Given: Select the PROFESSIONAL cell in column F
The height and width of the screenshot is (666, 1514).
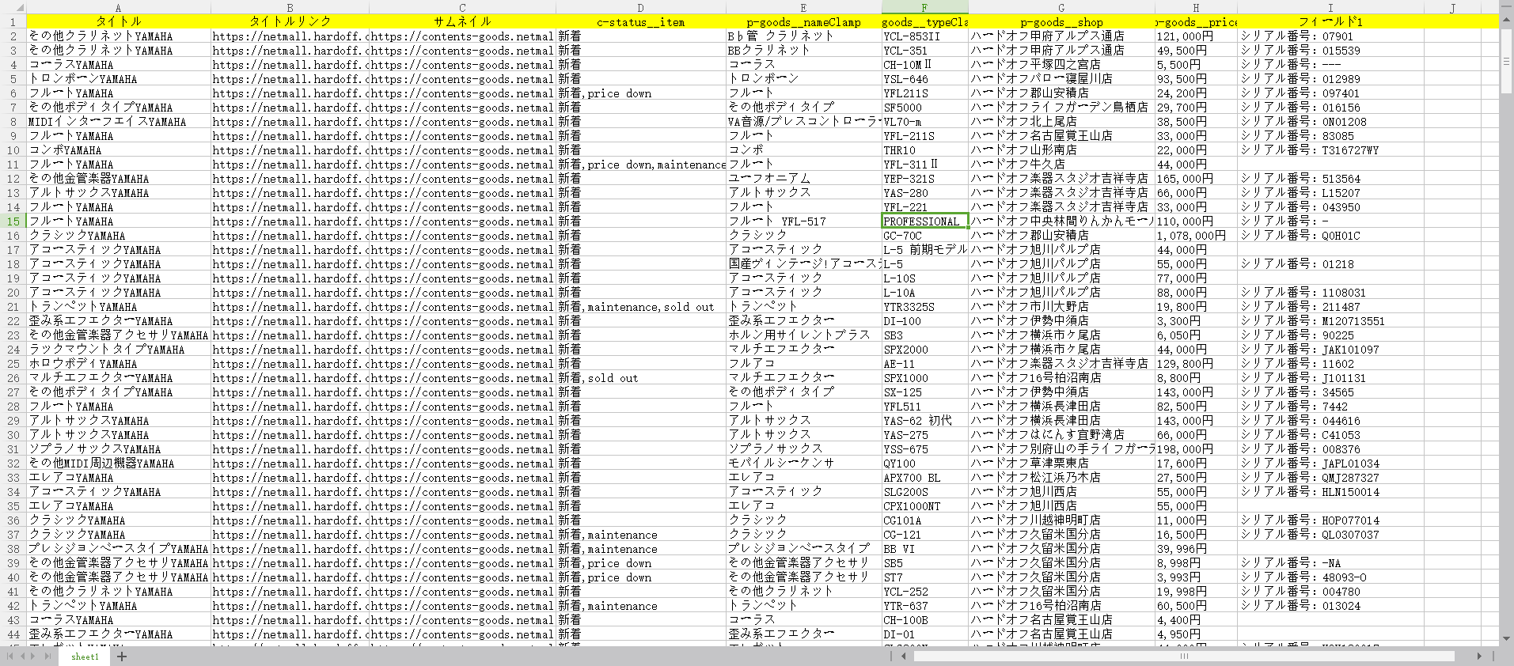Looking at the screenshot, I should click(924, 221).
